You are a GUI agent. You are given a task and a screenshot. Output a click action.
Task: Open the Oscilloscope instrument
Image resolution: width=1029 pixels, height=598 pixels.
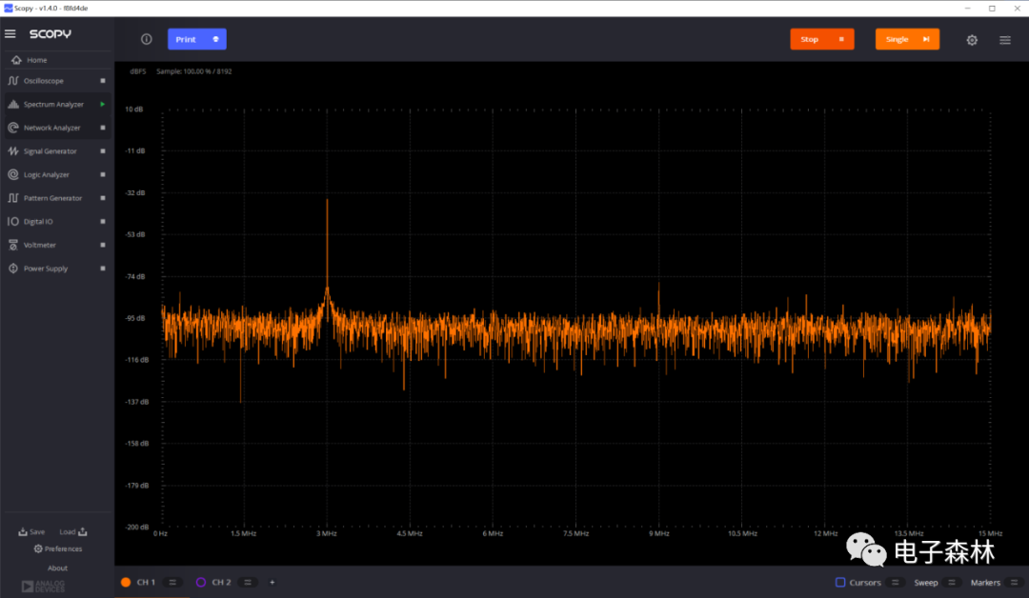pyautogui.click(x=57, y=81)
